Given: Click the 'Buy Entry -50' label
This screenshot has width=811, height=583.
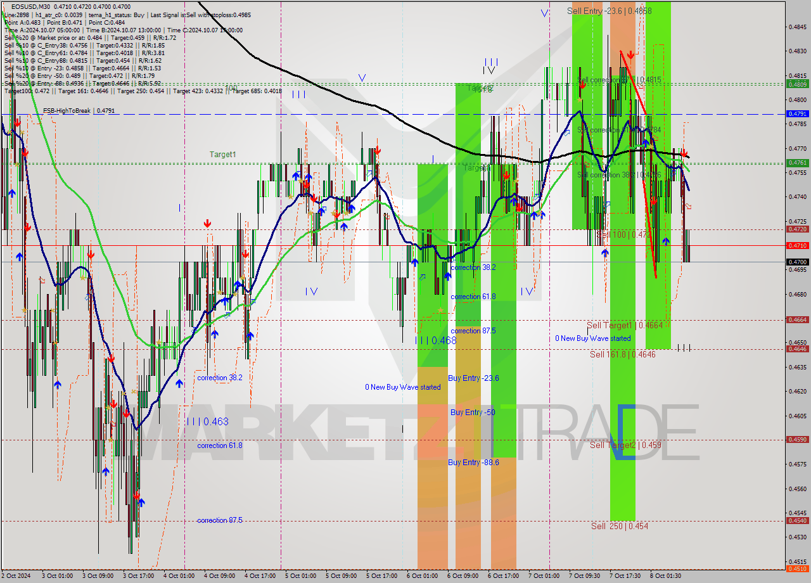Looking at the screenshot, I should pos(473,412).
